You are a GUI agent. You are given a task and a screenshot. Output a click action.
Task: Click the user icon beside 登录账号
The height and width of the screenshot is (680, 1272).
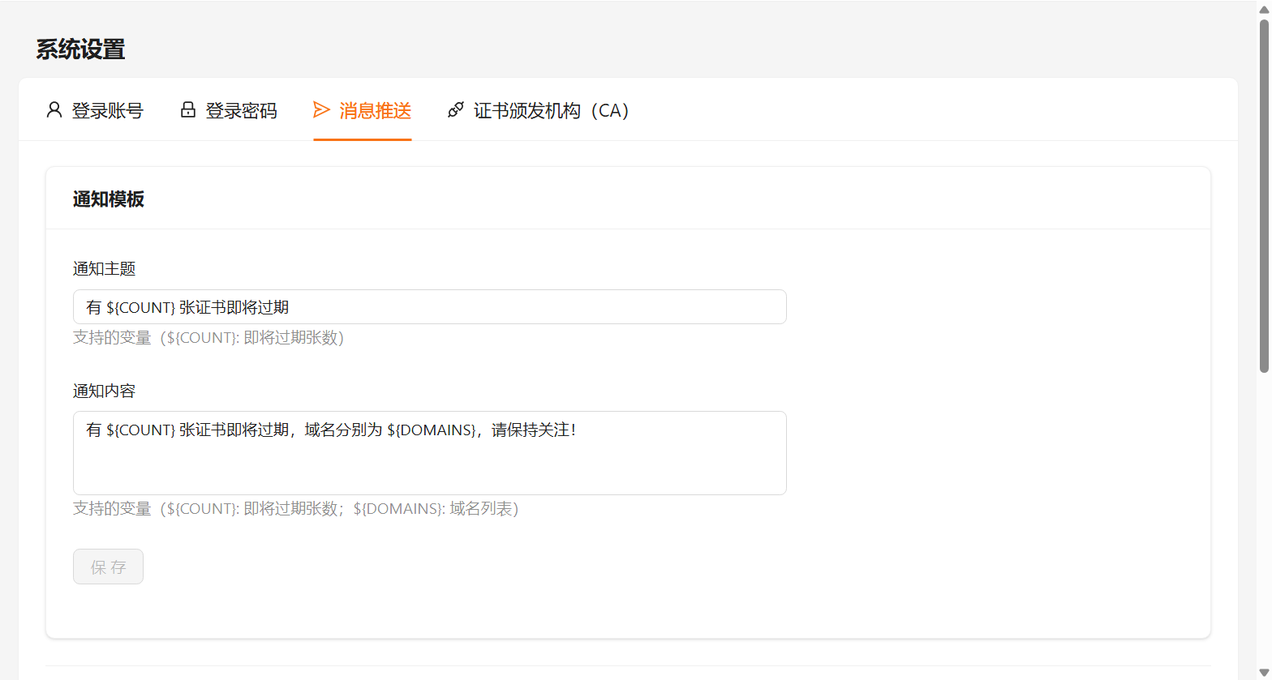tap(54, 110)
